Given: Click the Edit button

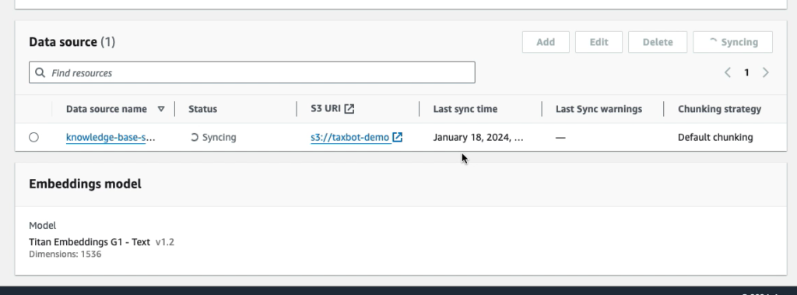Looking at the screenshot, I should pyautogui.click(x=599, y=42).
